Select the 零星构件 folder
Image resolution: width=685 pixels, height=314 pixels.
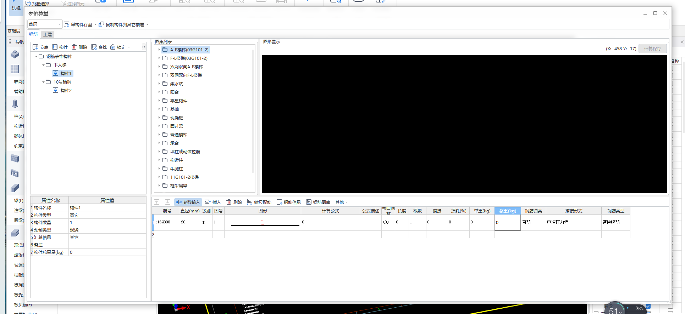click(x=179, y=101)
